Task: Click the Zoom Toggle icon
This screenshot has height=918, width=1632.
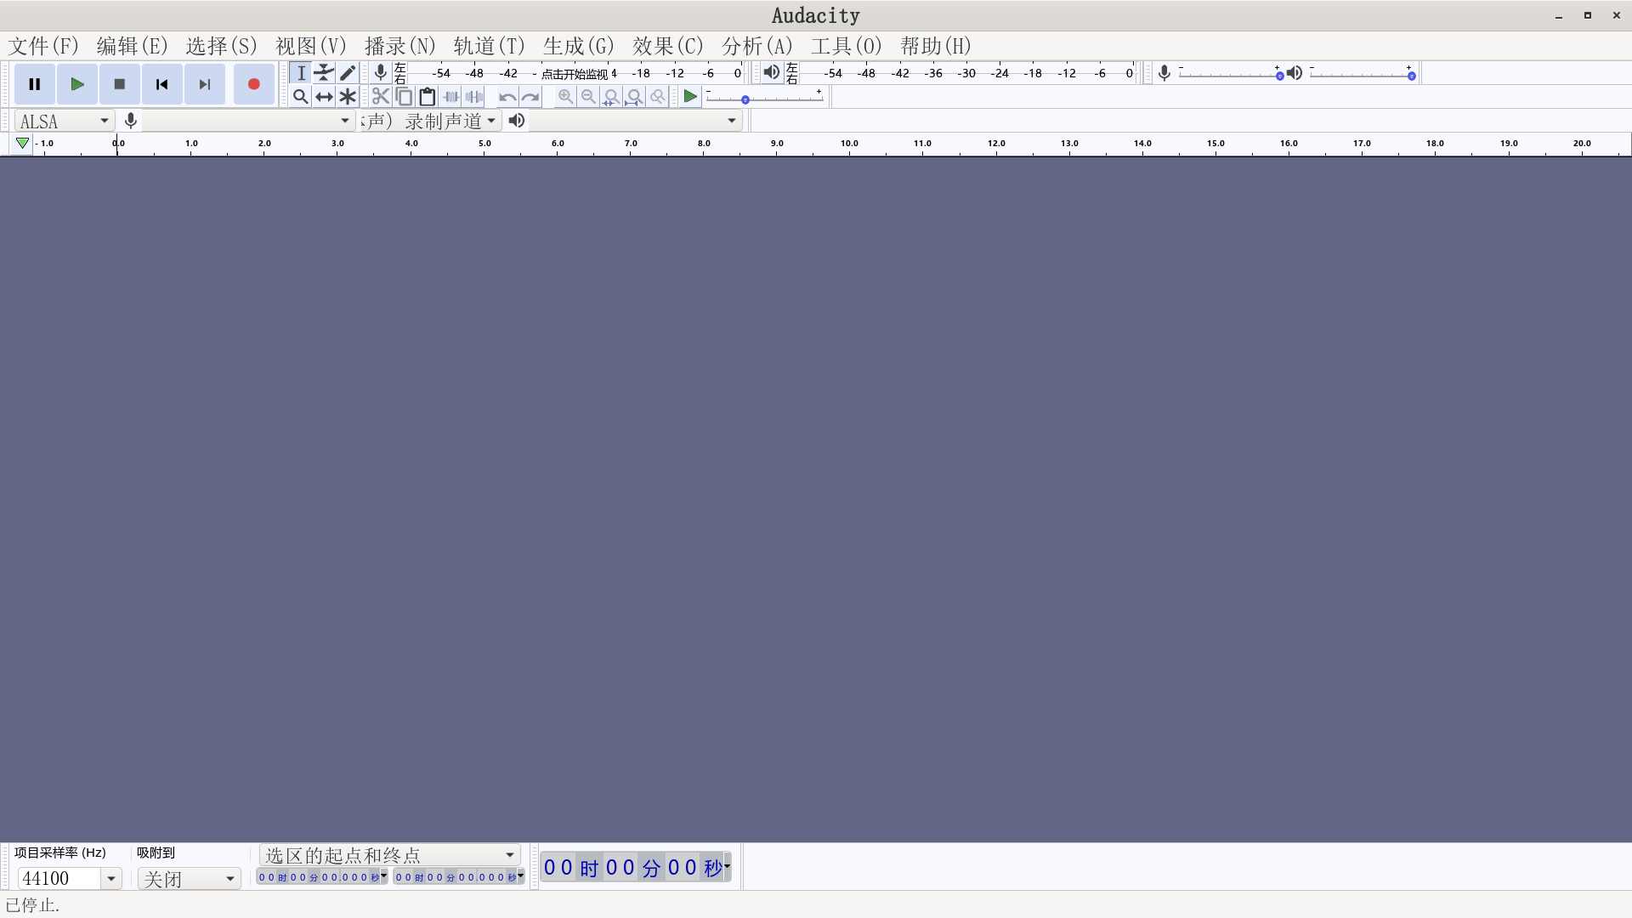Action: tap(657, 97)
